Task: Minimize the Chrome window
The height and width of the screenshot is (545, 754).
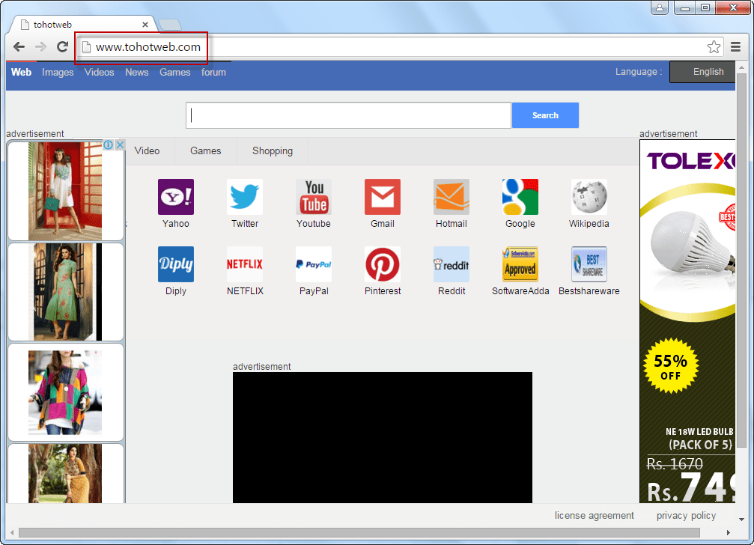Action: 685,7
